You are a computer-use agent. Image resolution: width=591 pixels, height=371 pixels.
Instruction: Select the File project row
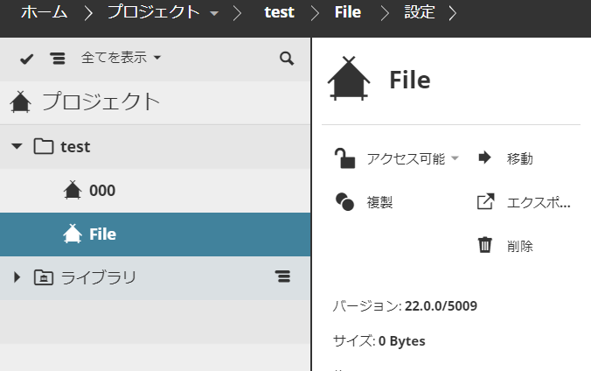[x=156, y=234]
